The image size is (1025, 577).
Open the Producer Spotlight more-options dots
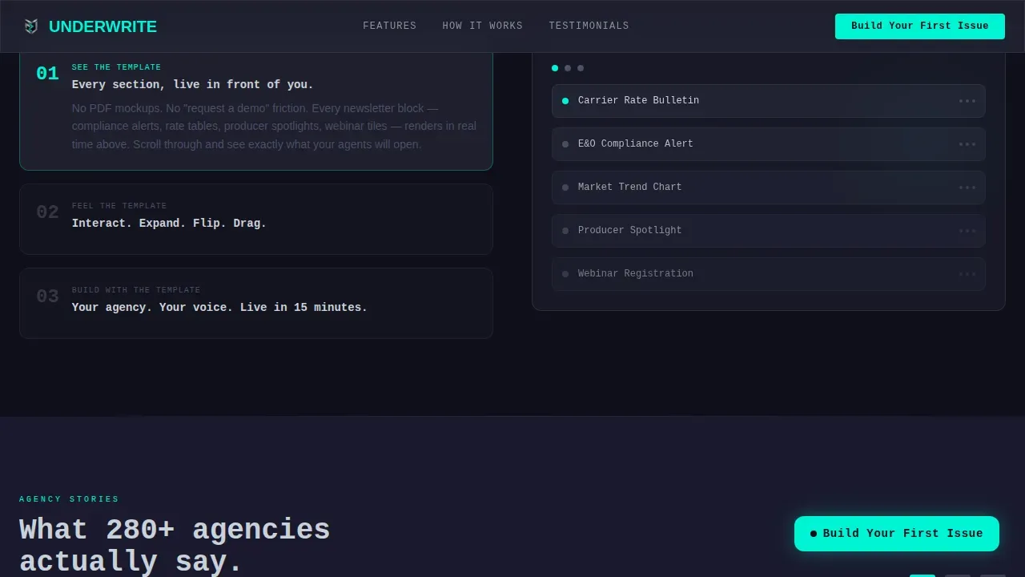coord(967,231)
